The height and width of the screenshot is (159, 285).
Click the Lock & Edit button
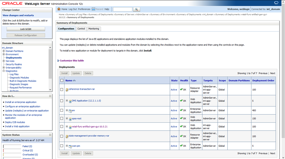pyautogui.click(x=26, y=29)
